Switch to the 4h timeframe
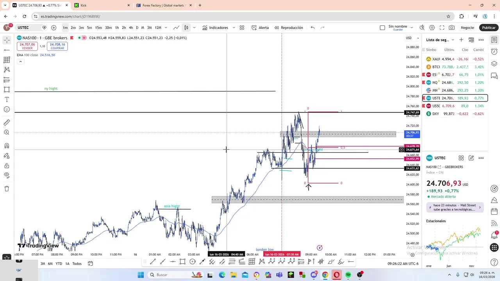This screenshot has width=500, height=281. 131,28
